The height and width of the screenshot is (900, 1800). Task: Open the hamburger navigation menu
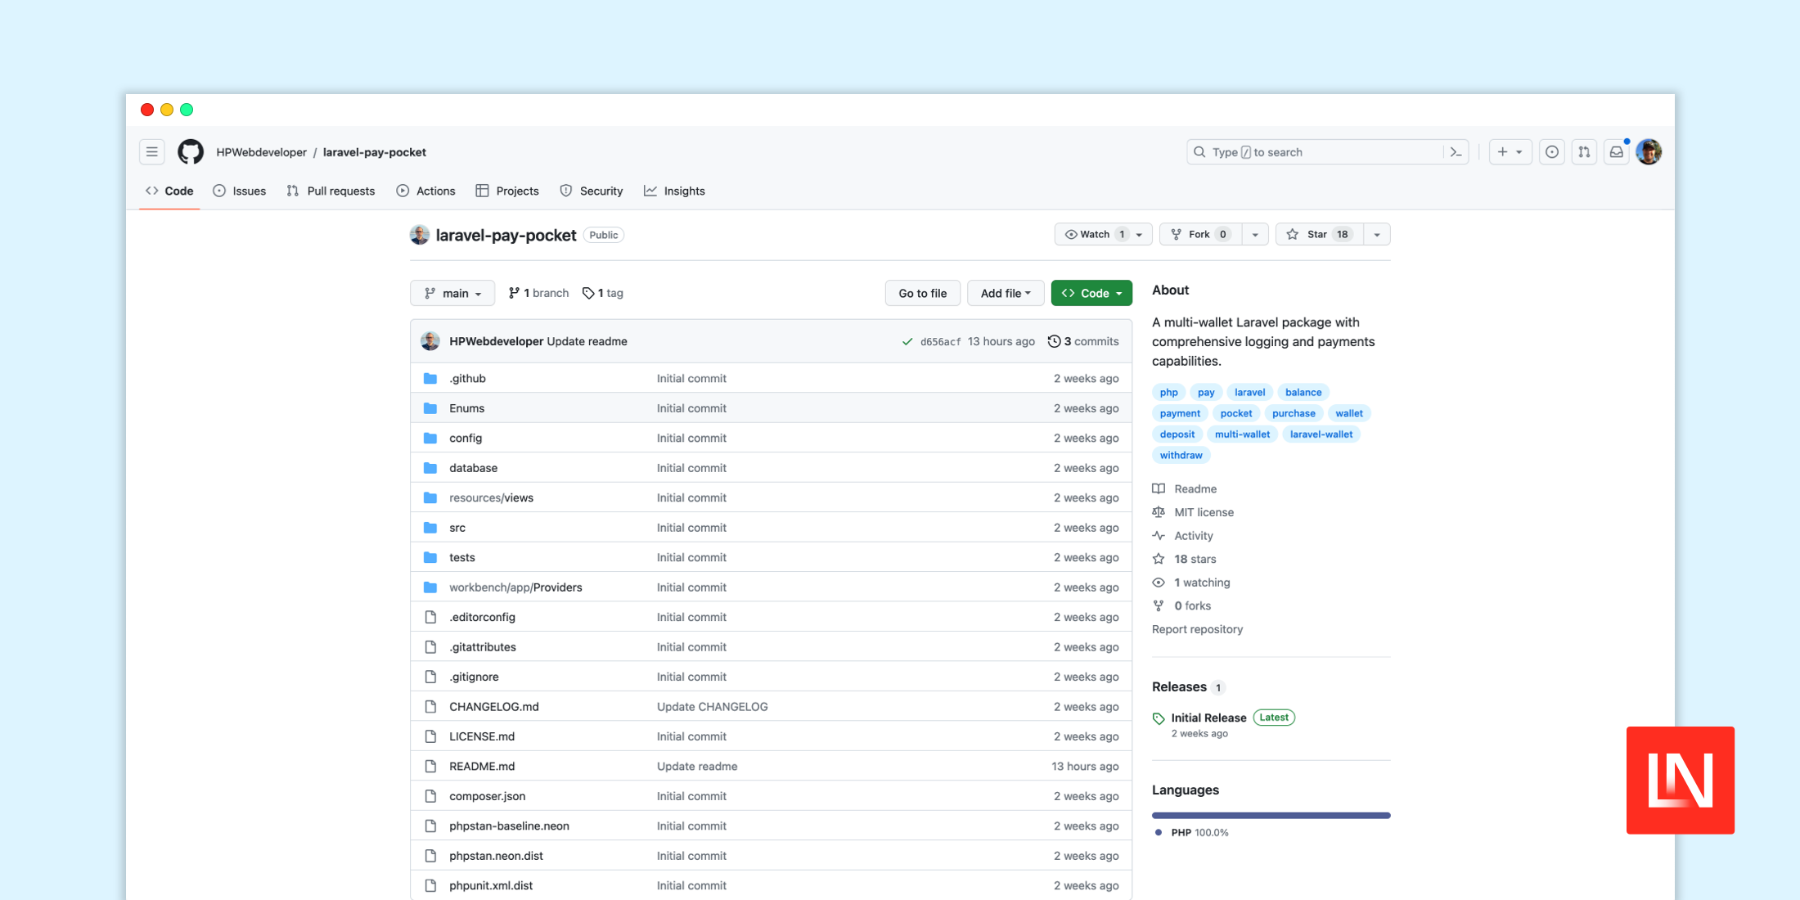click(151, 152)
